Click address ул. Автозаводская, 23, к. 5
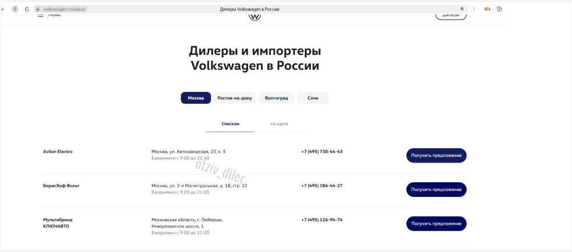The width and height of the screenshot is (572, 252). [189, 152]
